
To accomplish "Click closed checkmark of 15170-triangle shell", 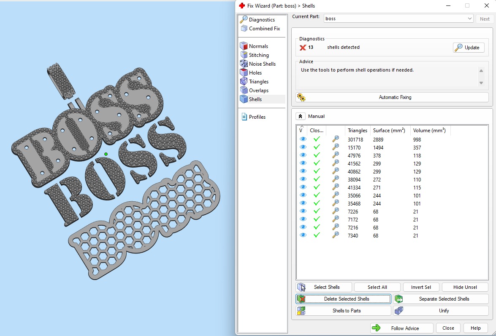I will click(317, 147).
